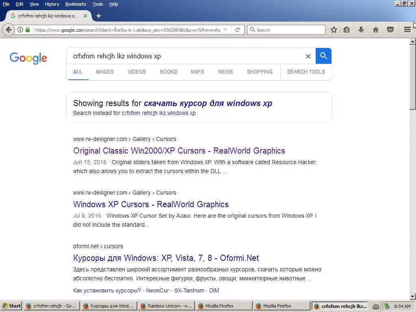Screen dimensions: 416x312
Task: Click the address bar URL field
Action: [127, 30]
